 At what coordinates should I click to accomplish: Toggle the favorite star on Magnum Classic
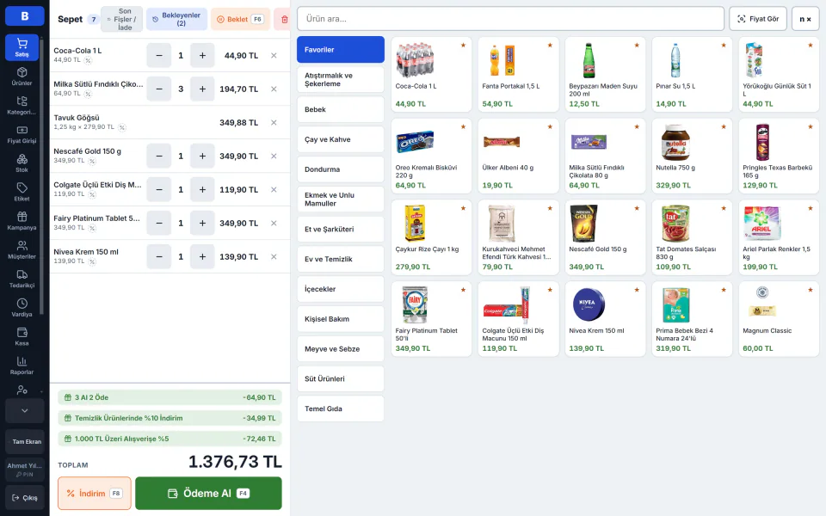(x=811, y=290)
